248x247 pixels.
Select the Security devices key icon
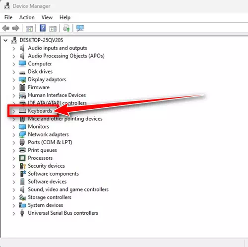coord(22,166)
